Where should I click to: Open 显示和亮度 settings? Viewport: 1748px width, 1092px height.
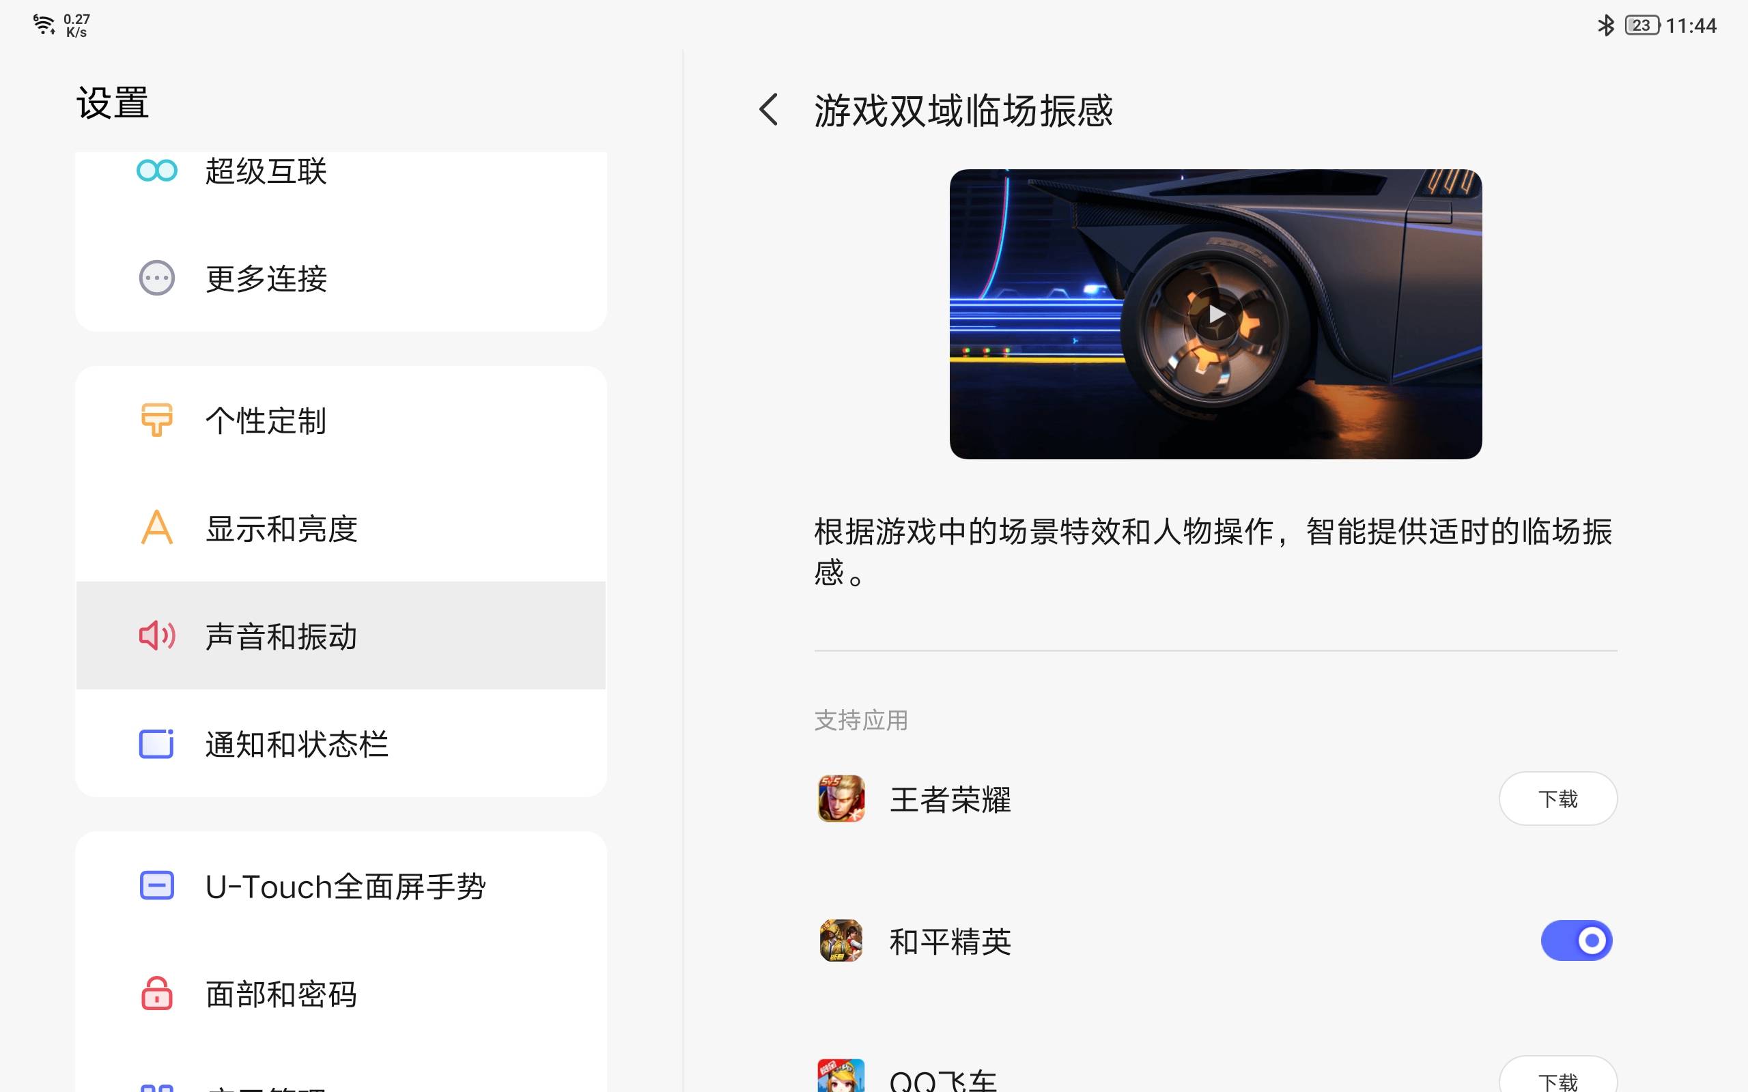click(x=282, y=529)
